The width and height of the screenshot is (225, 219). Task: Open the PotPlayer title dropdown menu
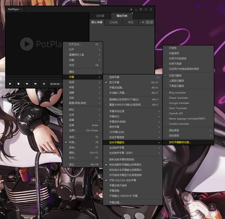pos(15,9)
